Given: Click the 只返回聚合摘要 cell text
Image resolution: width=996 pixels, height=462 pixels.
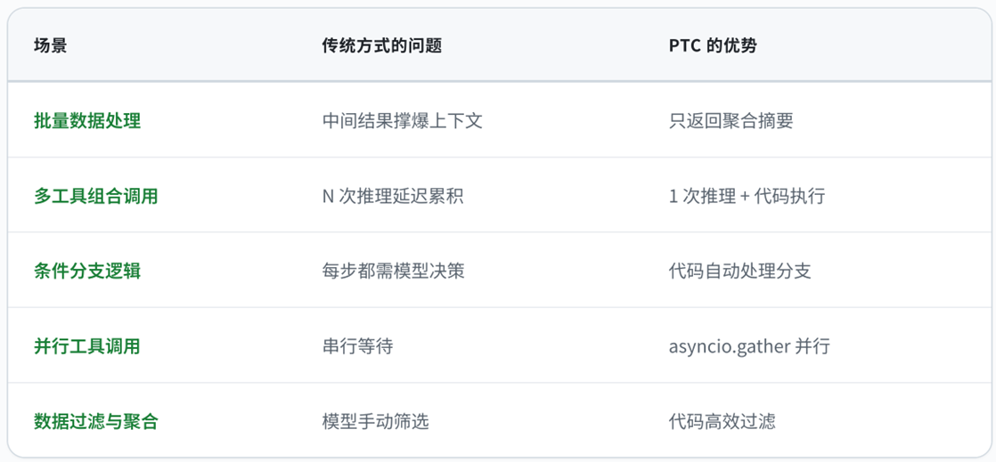Looking at the screenshot, I should click(x=731, y=120).
